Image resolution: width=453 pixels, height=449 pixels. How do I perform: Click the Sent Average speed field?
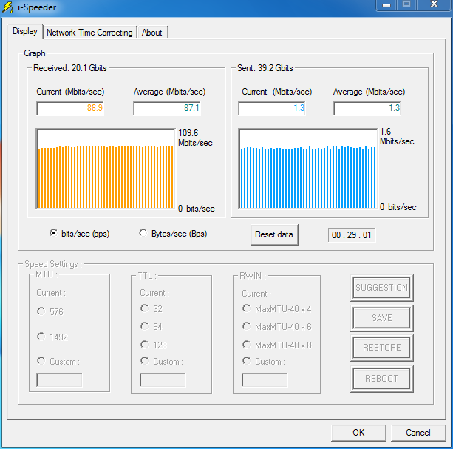click(x=367, y=108)
